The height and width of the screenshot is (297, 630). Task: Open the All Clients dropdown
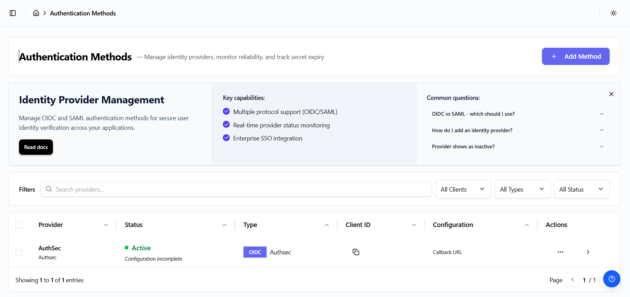click(463, 189)
